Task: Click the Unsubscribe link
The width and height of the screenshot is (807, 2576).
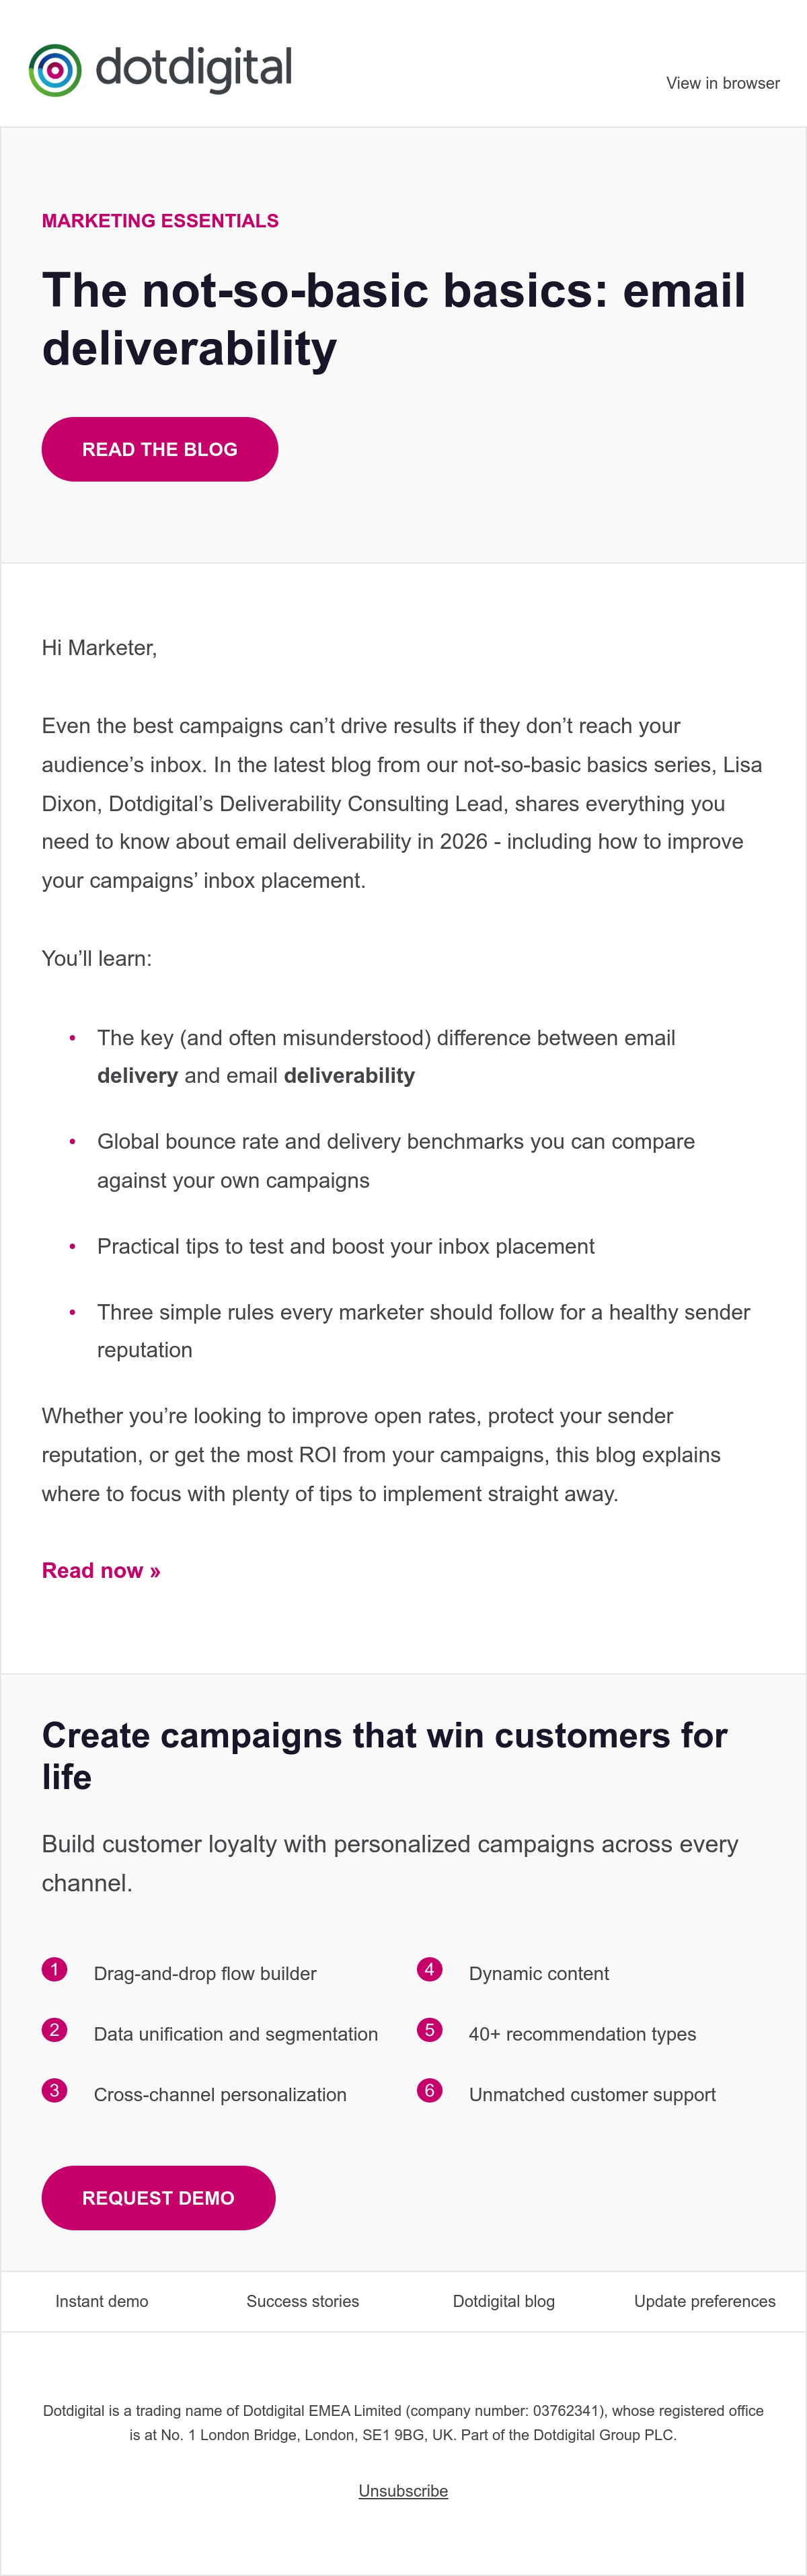Action: (x=403, y=2490)
